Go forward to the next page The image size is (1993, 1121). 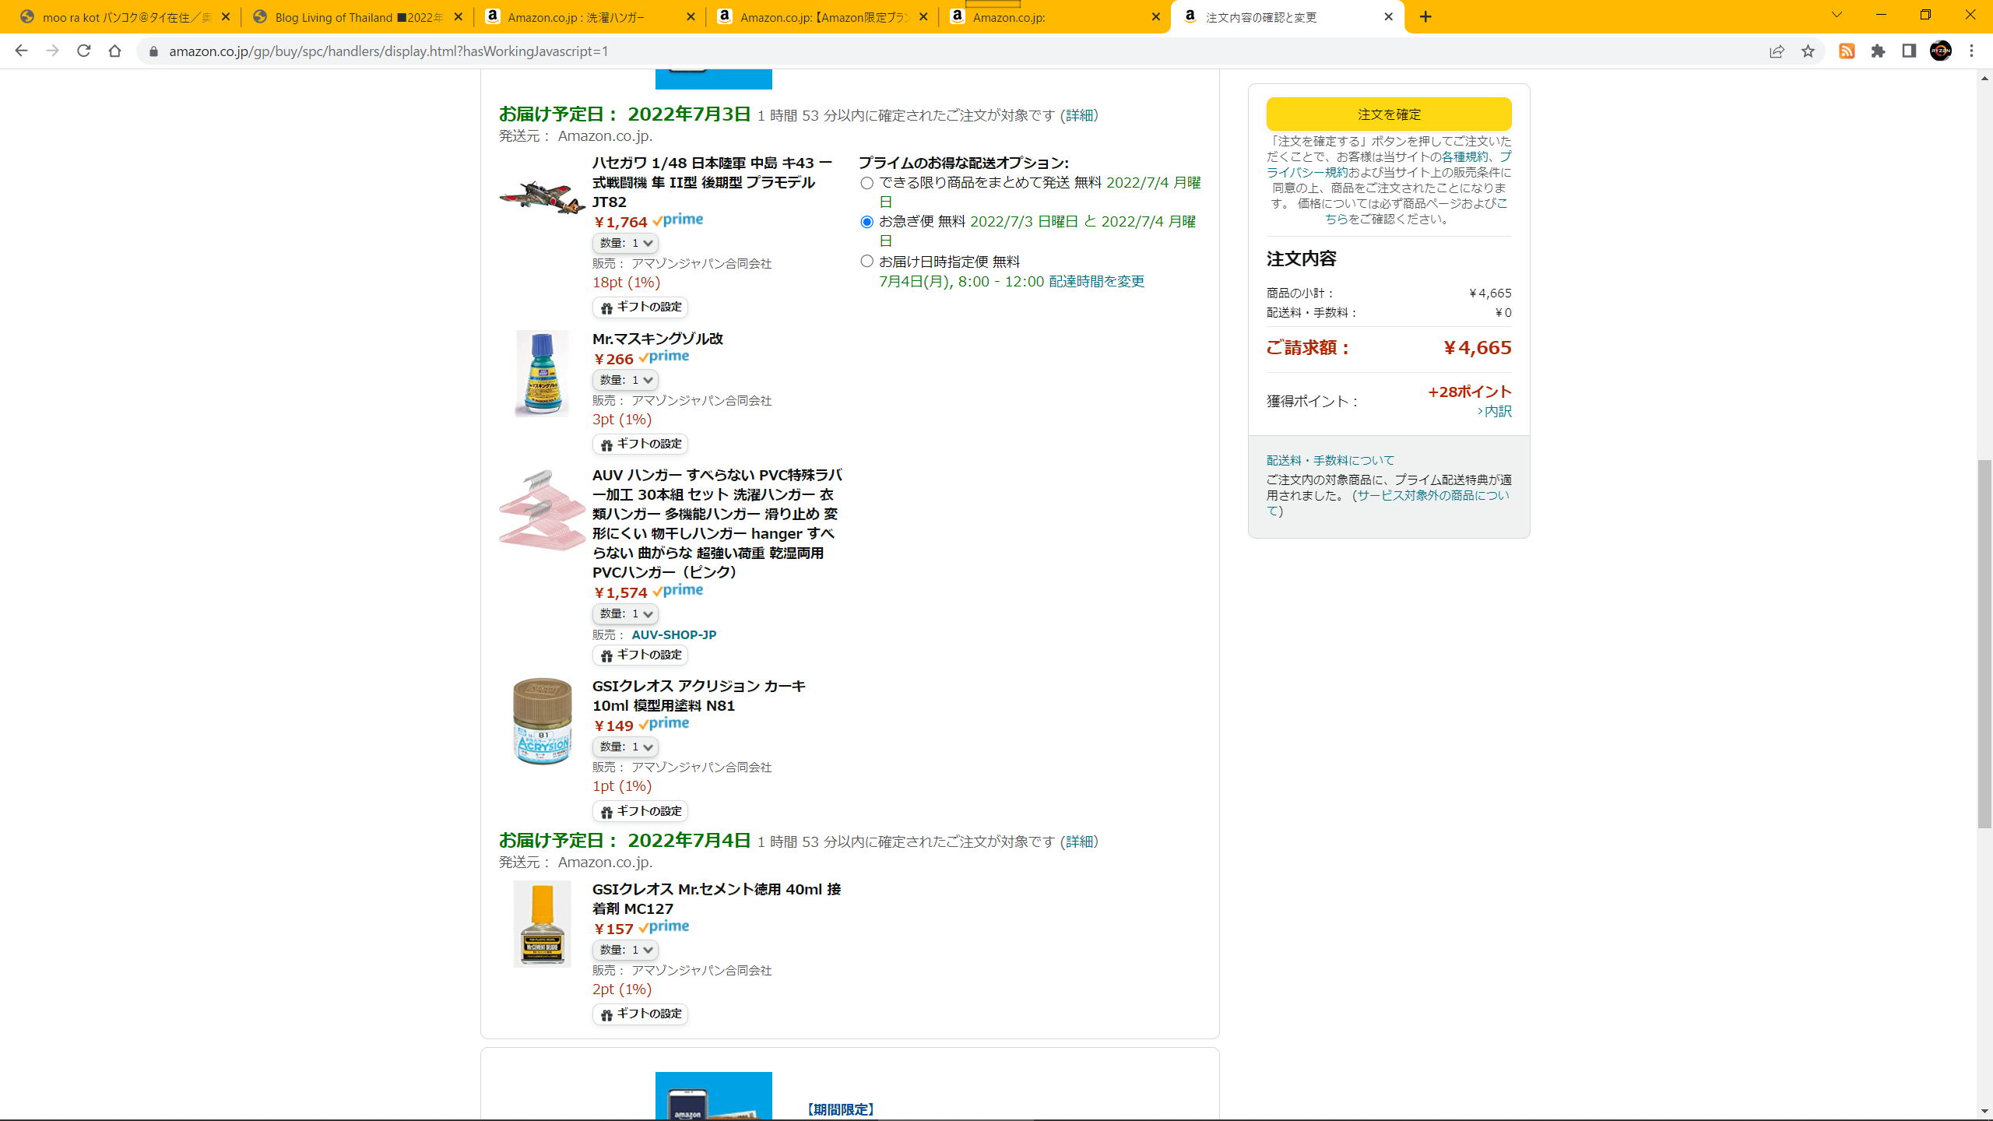pos(52,51)
